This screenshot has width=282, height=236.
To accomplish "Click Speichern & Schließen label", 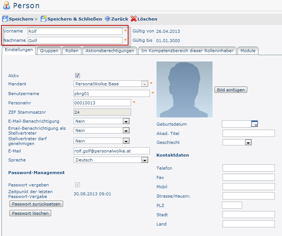I will [75, 19].
